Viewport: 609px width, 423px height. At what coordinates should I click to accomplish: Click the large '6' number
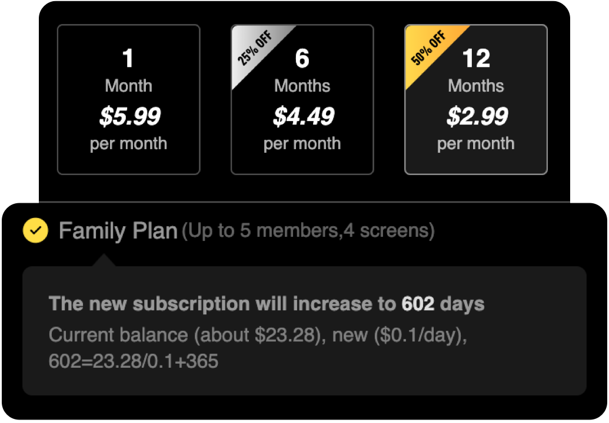point(302,59)
